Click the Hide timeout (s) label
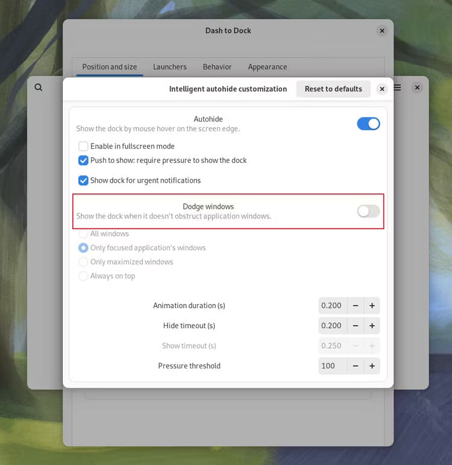The width and height of the screenshot is (452, 465). click(x=189, y=326)
